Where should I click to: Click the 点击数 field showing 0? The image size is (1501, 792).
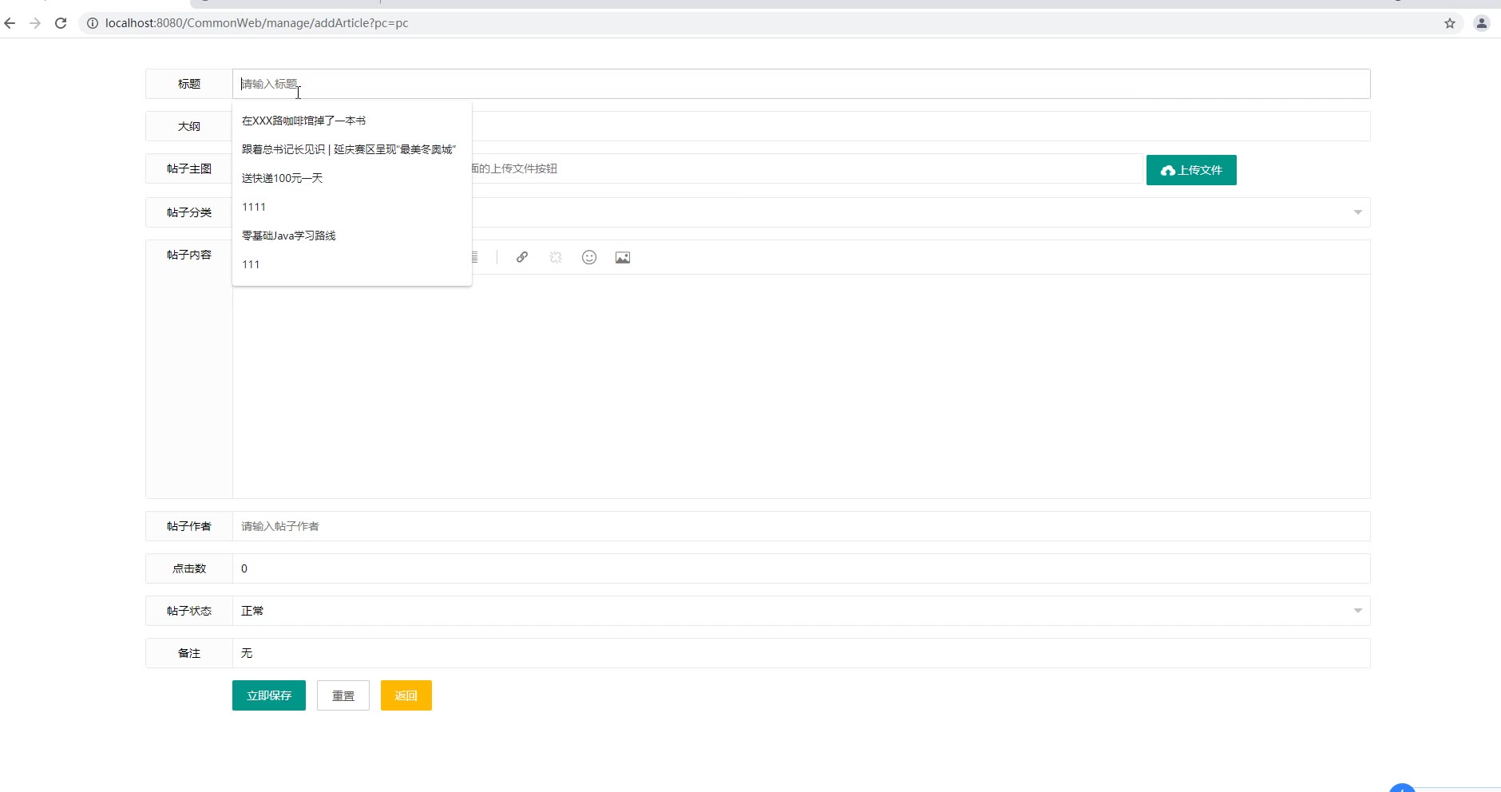(802, 568)
